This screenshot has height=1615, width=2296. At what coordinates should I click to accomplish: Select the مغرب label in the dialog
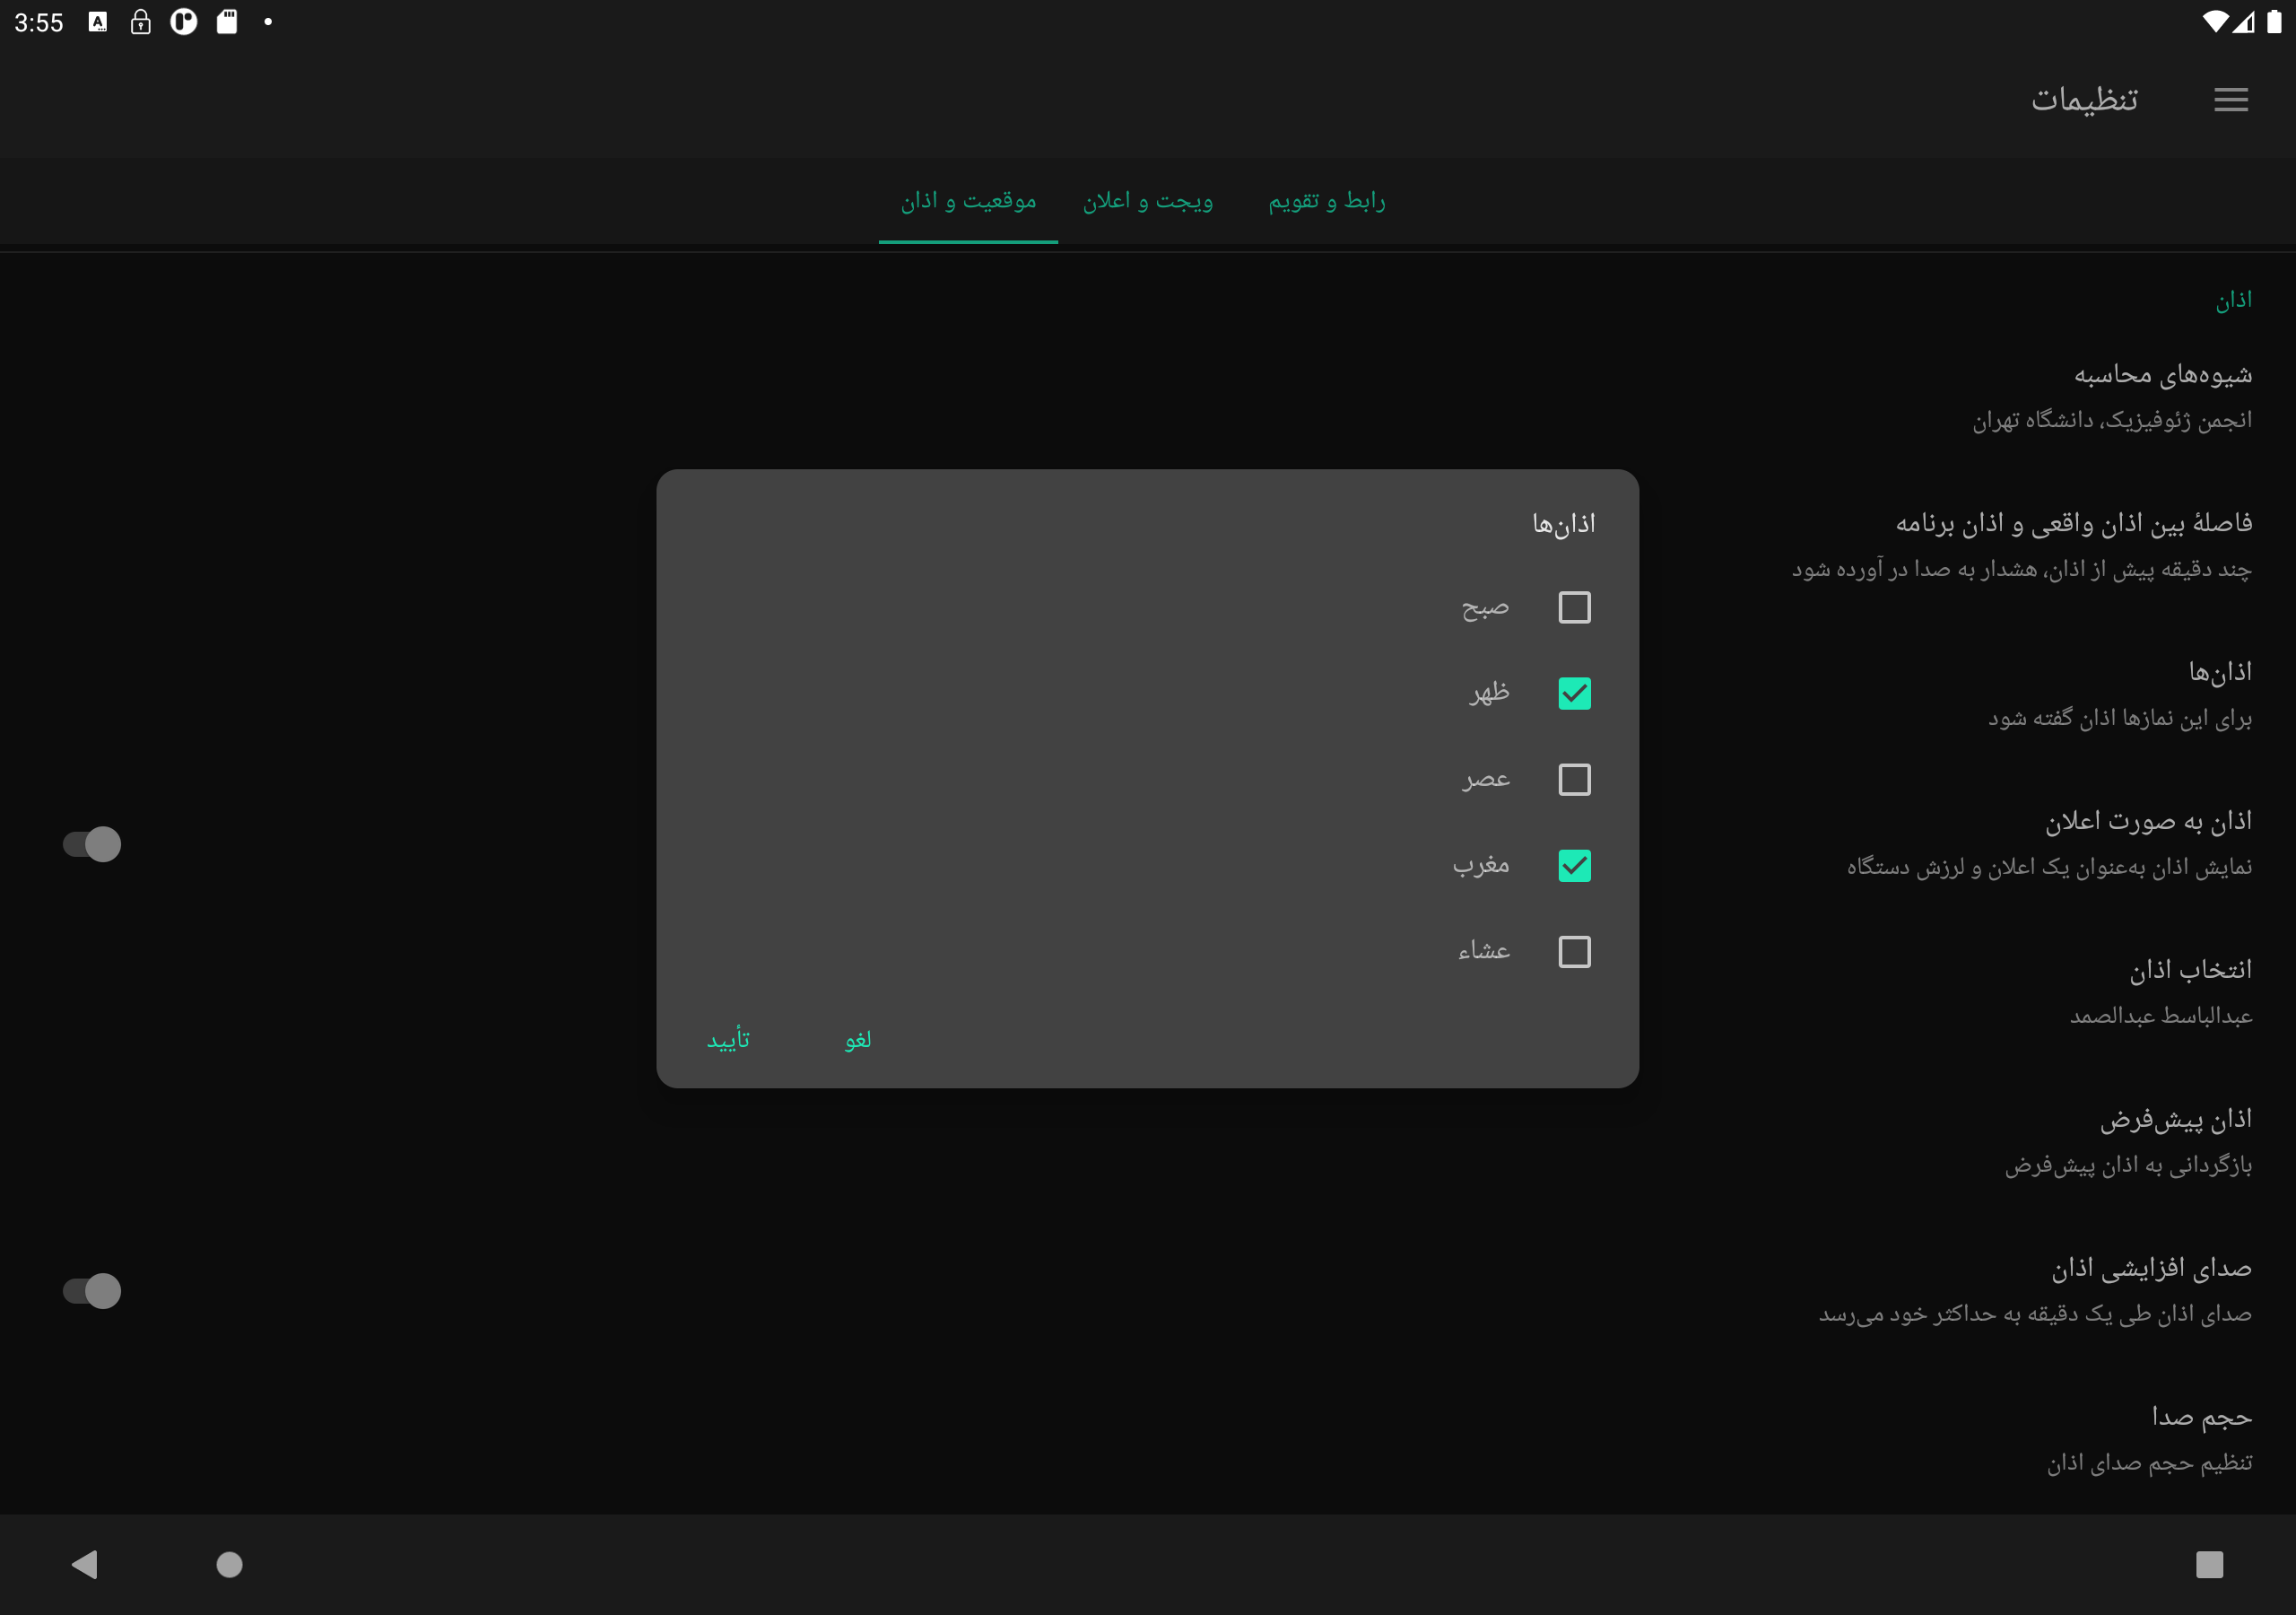click(x=1481, y=866)
